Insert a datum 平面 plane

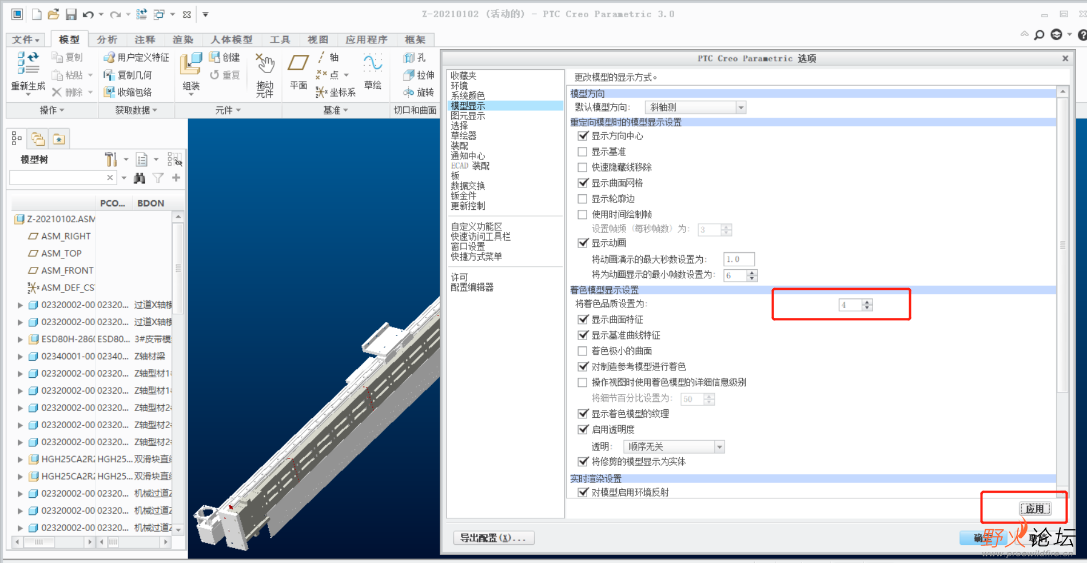(298, 72)
